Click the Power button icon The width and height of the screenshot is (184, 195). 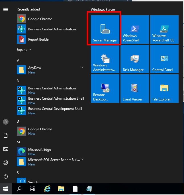(x=6, y=176)
